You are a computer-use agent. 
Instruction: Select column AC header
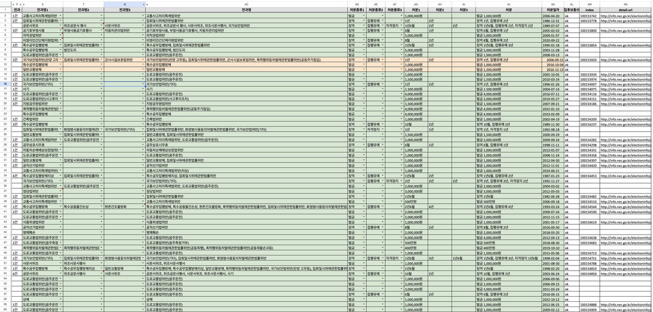pyautogui.click(x=246, y=4)
